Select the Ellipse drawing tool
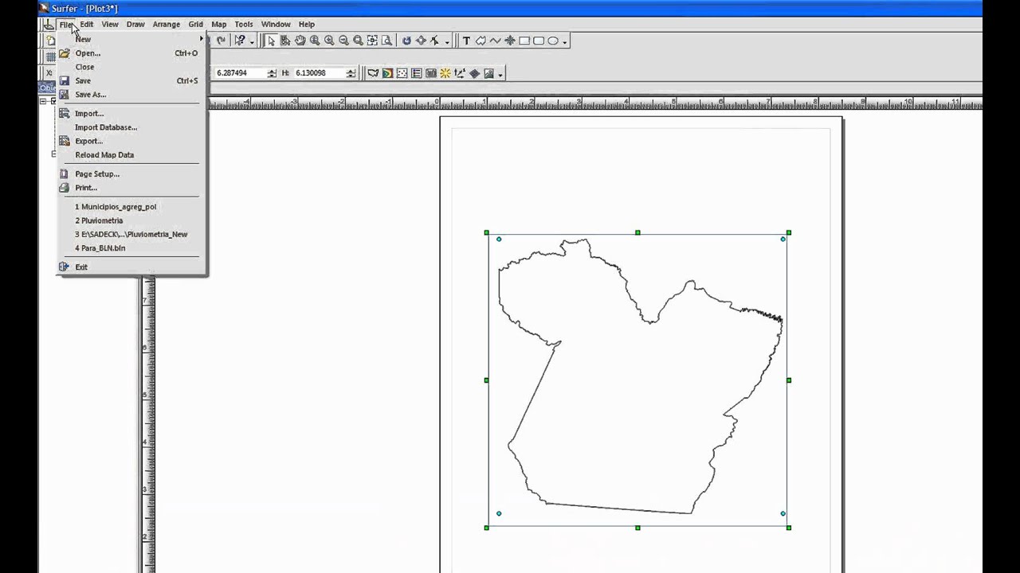The image size is (1020, 573). tap(552, 41)
